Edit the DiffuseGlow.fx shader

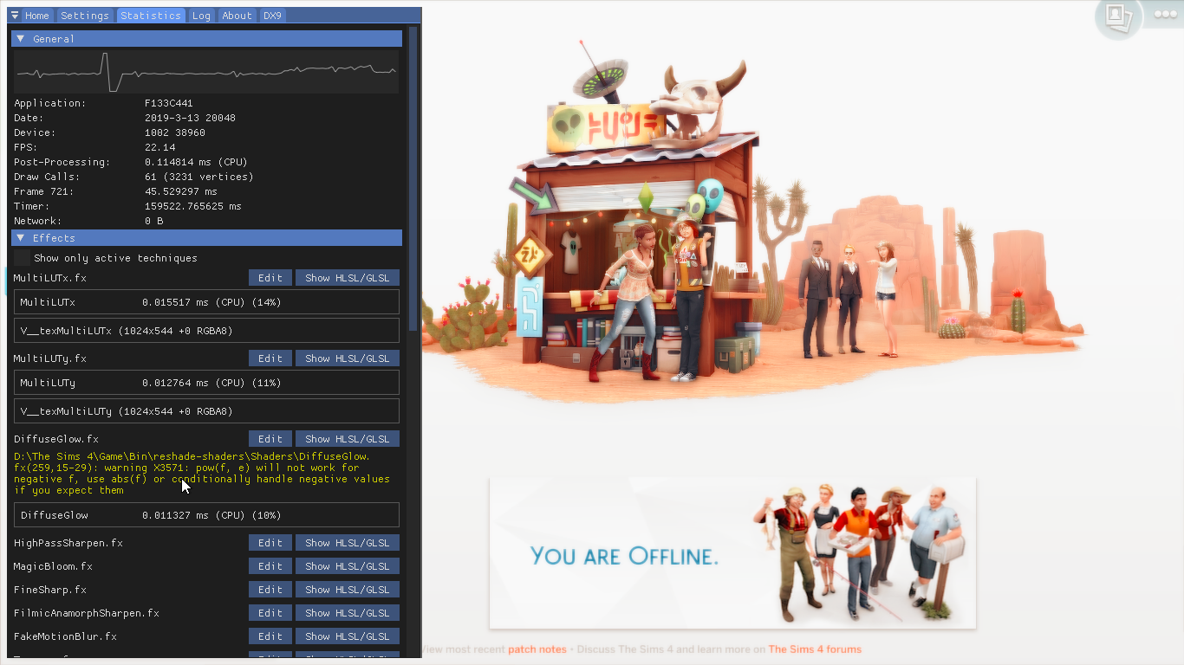[270, 439]
